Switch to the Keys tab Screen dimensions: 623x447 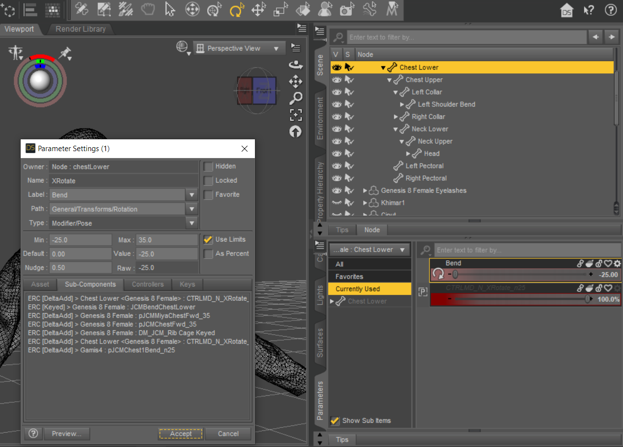click(187, 284)
